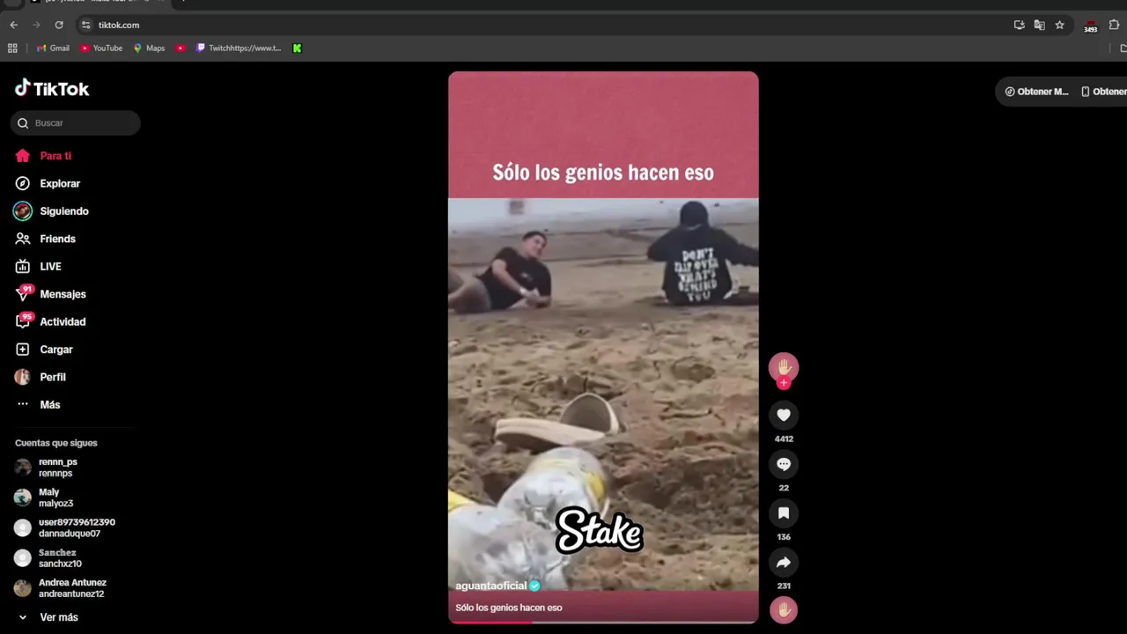Click the video progress bar
This screenshot has height=634, width=1127.
(603, 622)
